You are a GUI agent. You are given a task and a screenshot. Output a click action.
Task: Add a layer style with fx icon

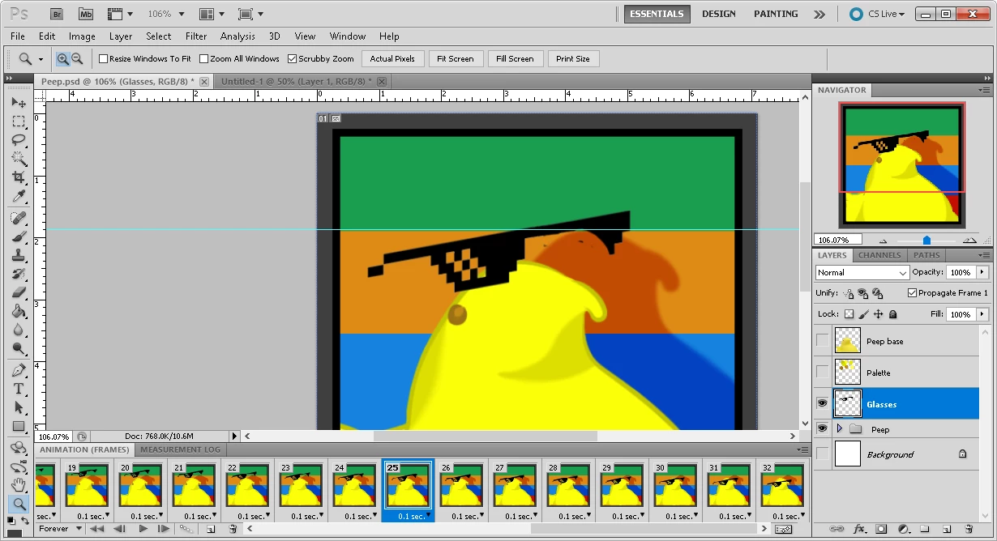(x=859, y=529)
